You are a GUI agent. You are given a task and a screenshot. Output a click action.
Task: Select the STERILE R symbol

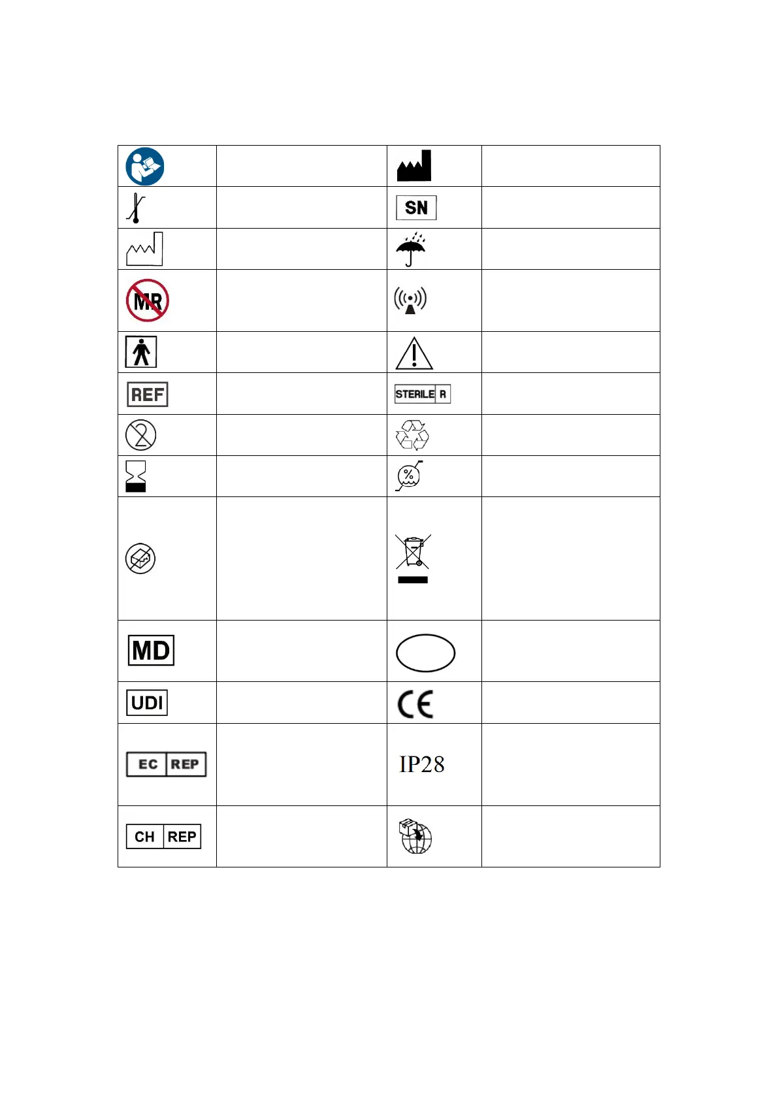point(423,394)
